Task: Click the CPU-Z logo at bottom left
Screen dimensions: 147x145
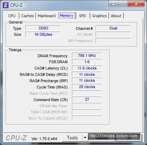Action: [16, 138]
